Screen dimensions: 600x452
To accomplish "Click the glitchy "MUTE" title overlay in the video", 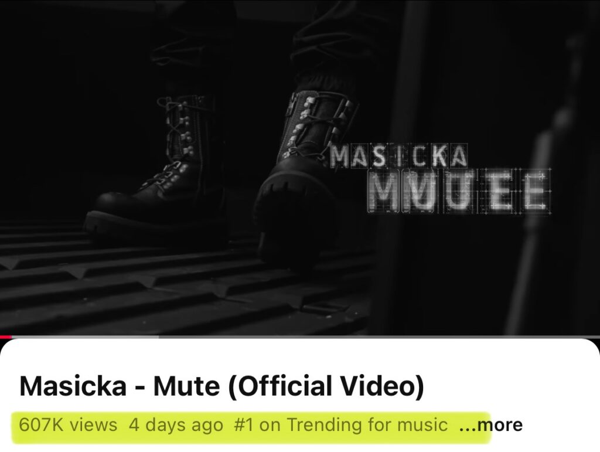I will 458,191.
